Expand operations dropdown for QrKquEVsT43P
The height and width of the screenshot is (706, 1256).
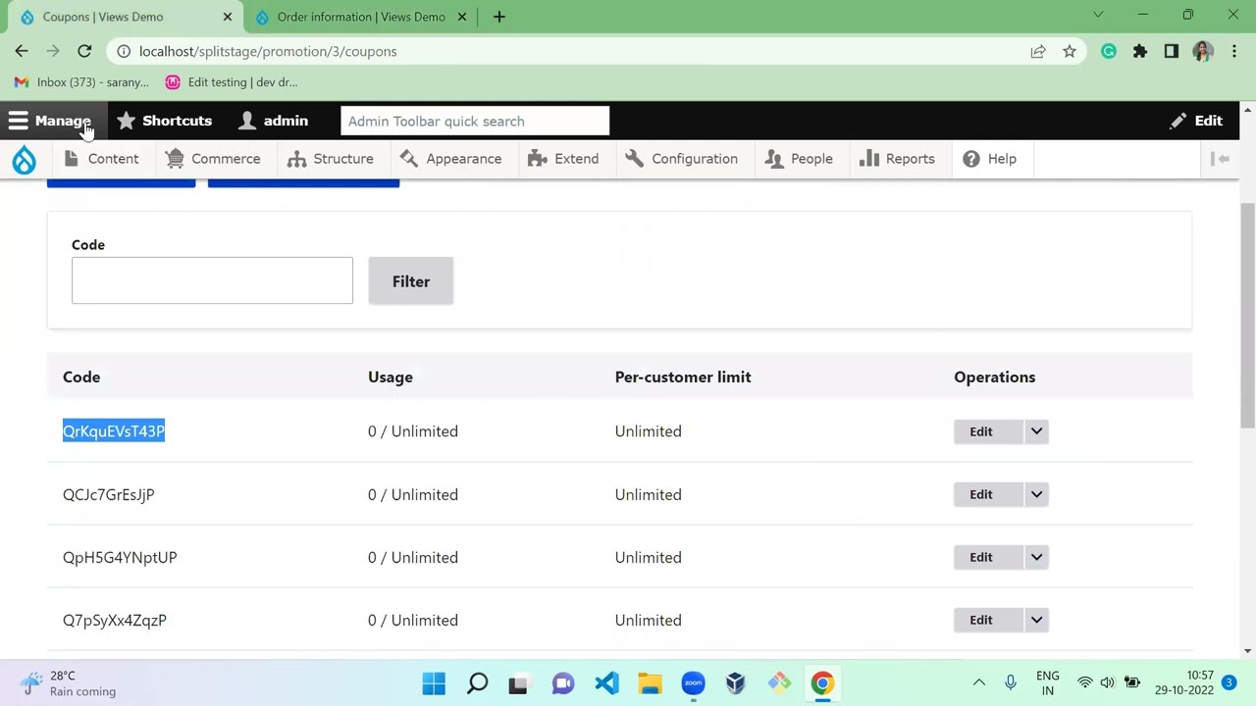(1036, 431)
